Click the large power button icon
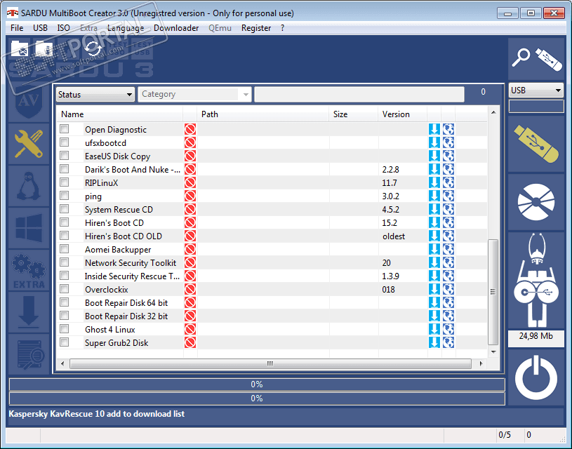This screenshot has width=572, height=449. coord(536,378)
